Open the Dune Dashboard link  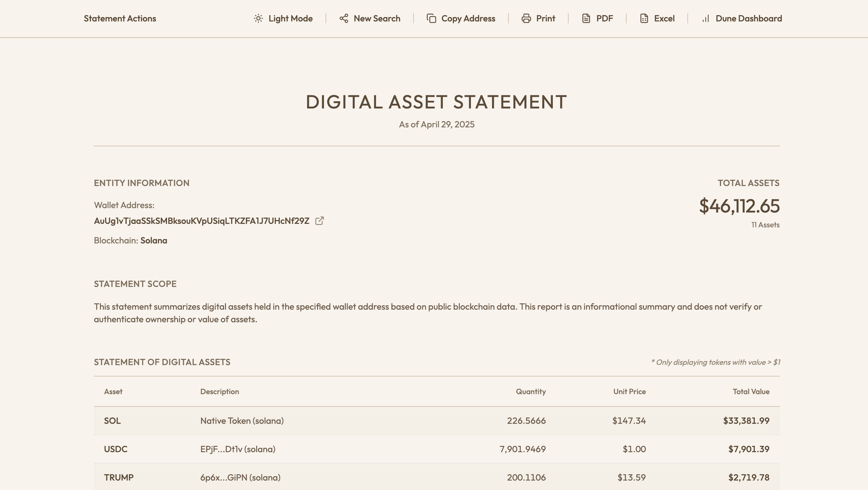pyautogui.click(x=749, y=19)
